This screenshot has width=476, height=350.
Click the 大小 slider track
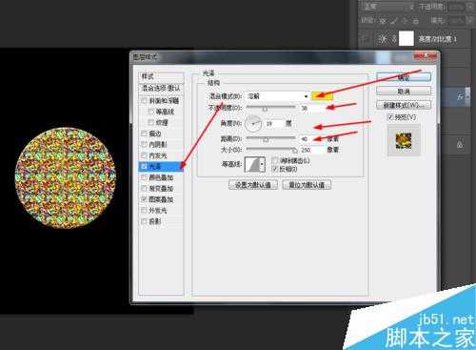pyautogui.click(x=270, y=149)
